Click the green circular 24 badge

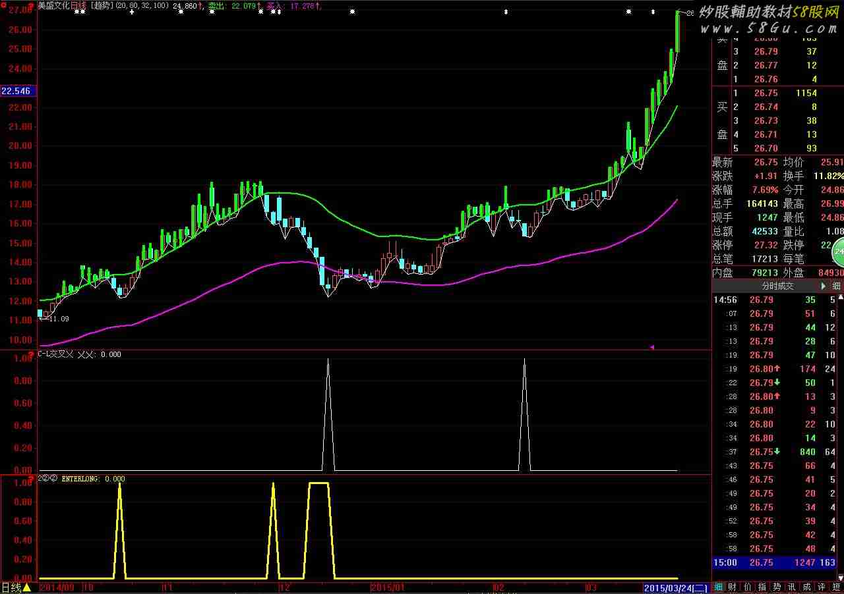click(839, 251)
